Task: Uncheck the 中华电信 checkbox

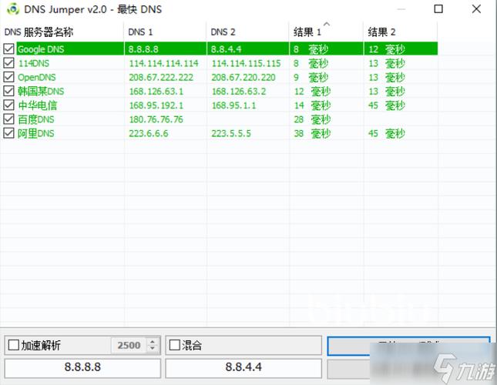Action: click(x=8, y=105)
